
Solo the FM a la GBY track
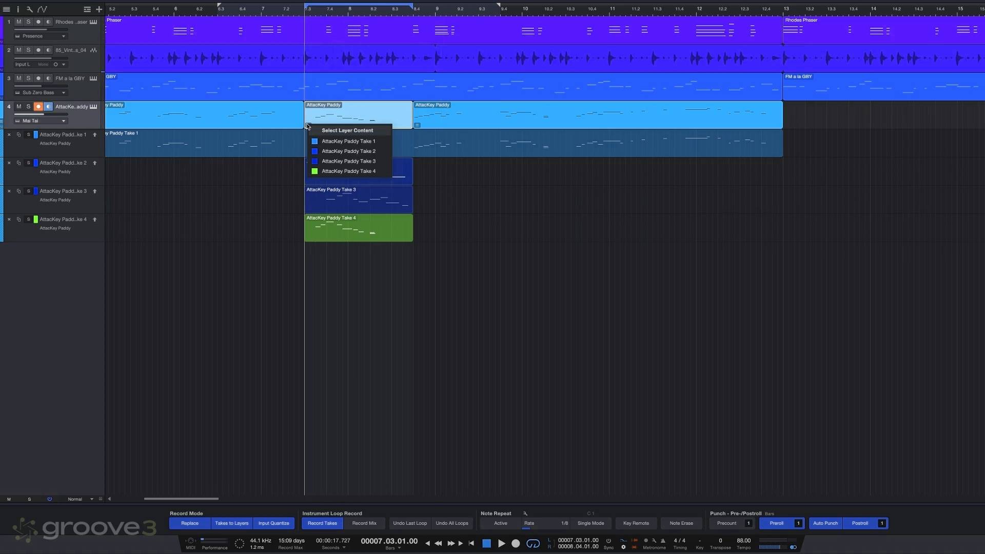click(28, 78)
